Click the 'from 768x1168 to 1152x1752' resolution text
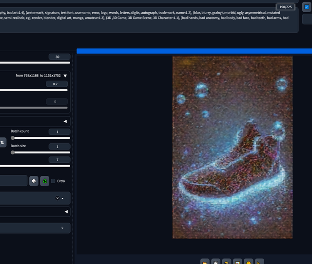312x264 pixels. (38, 75)
